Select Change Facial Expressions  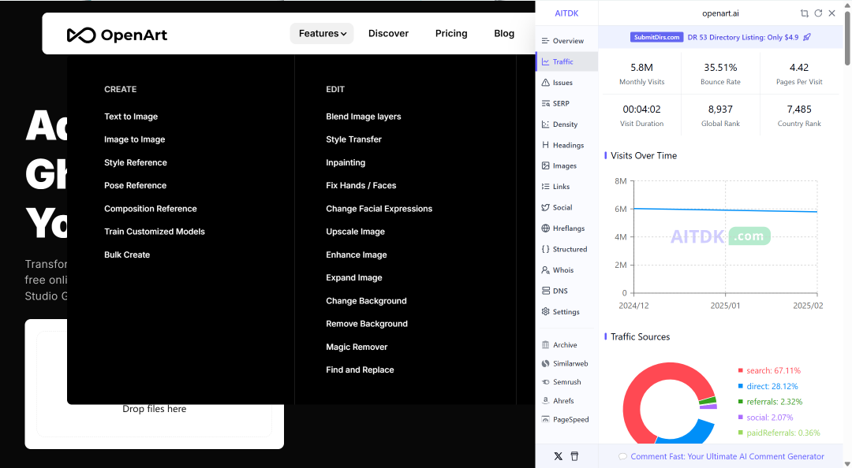379,209
